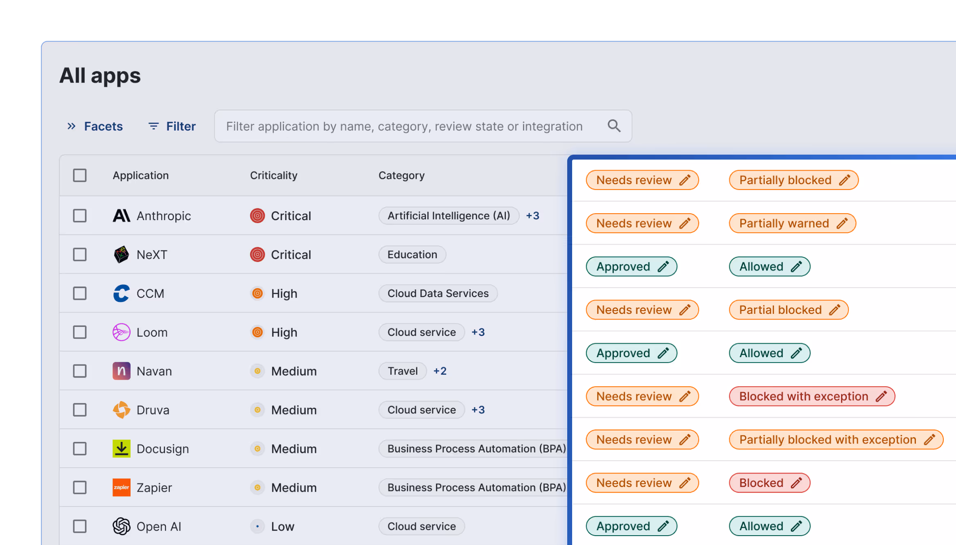
Task: Click the Open AI logo icon
Action: (122, 527)
